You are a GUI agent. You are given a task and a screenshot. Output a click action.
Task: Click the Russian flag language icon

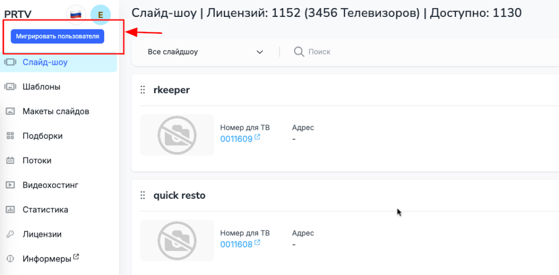point(76,15)
